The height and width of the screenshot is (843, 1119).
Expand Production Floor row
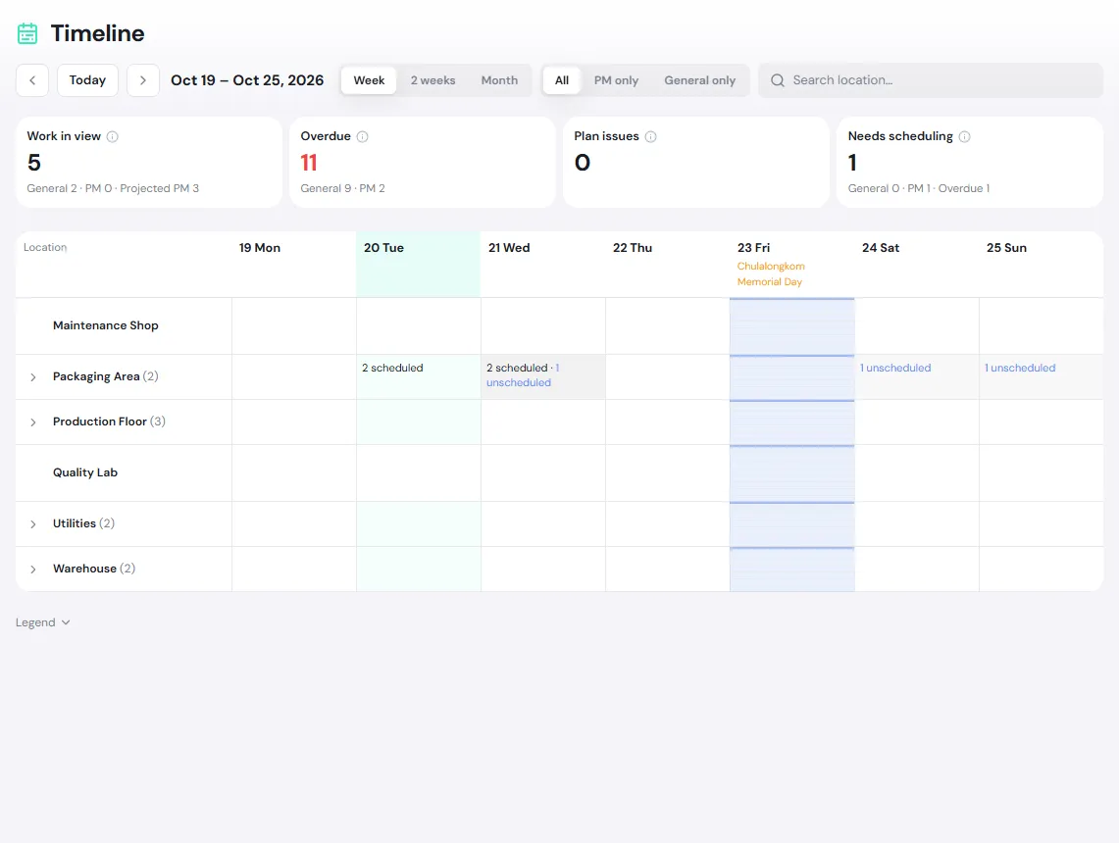tap(32, 422)
